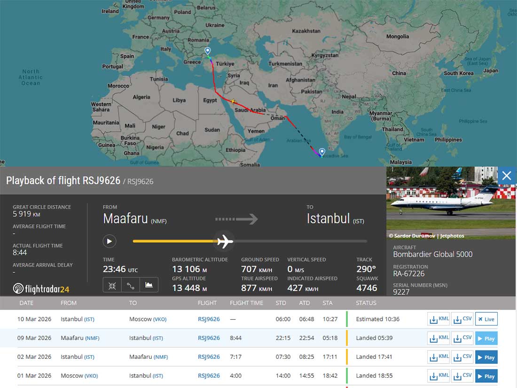Open RSJ9626 flight link in 01 Mar row
Image resolution: width=517 pixels, height=388 pixels.
209,376
